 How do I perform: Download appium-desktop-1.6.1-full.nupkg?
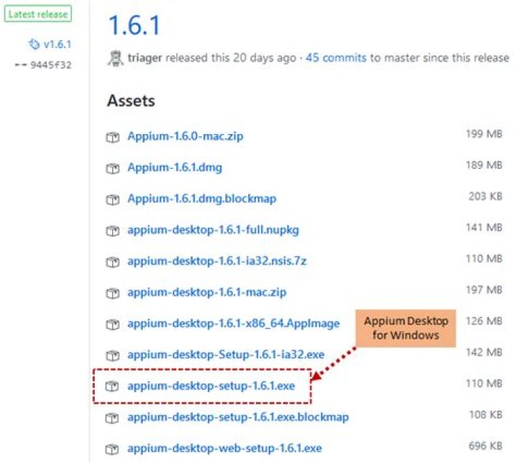pos(214,229)
